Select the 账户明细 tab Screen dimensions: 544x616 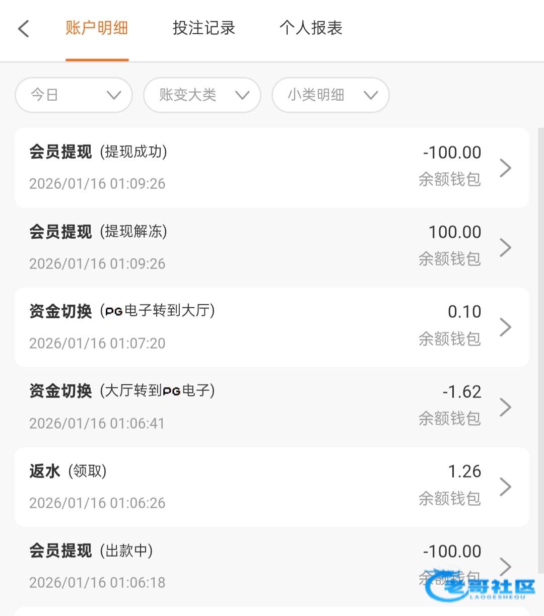click(97, 28)
